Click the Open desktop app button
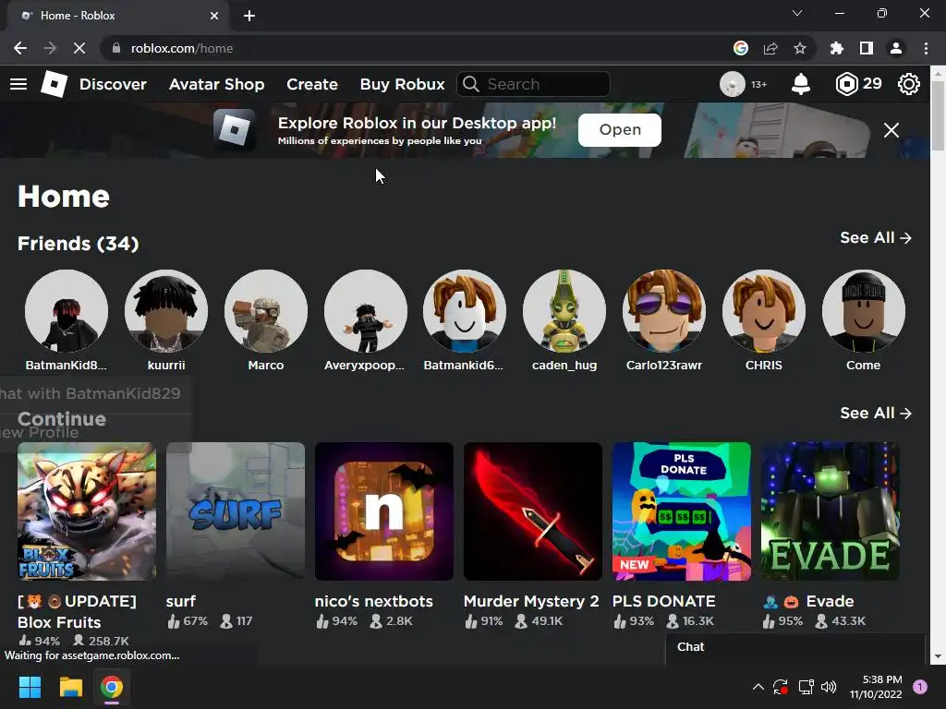The image size is (946, 709). [x=620, y=129]
